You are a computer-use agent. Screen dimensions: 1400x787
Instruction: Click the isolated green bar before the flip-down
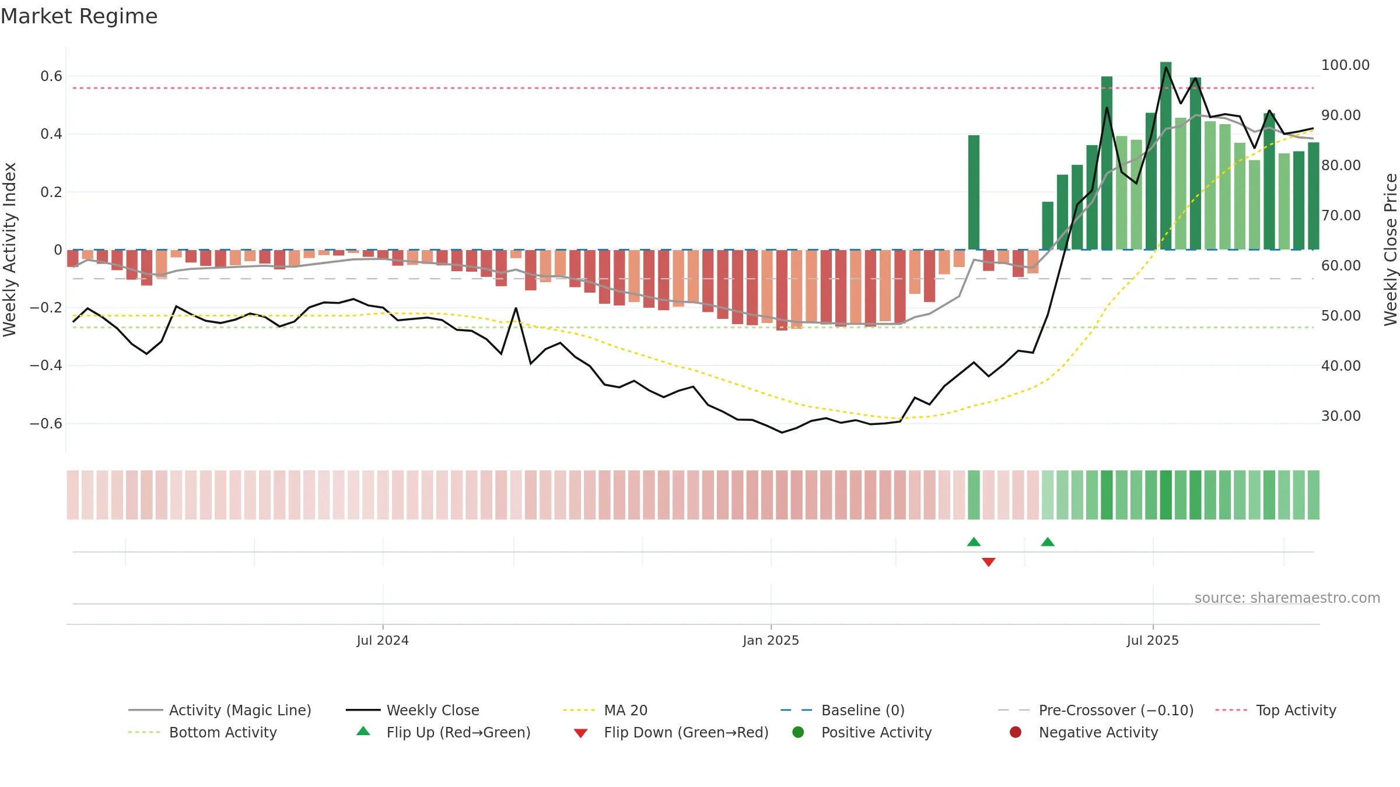click(x=974, y=192)
